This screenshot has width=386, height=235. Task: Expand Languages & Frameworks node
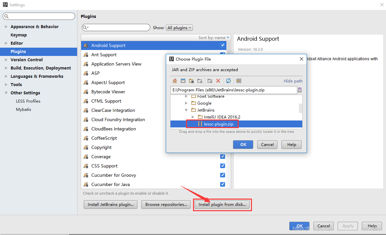(6, 76)
